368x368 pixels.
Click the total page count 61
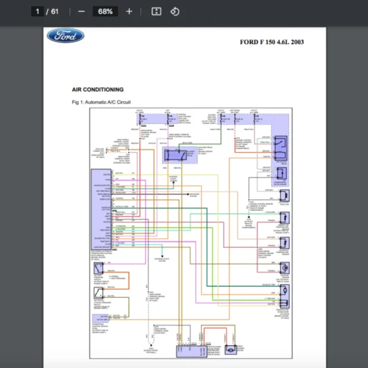55,12
